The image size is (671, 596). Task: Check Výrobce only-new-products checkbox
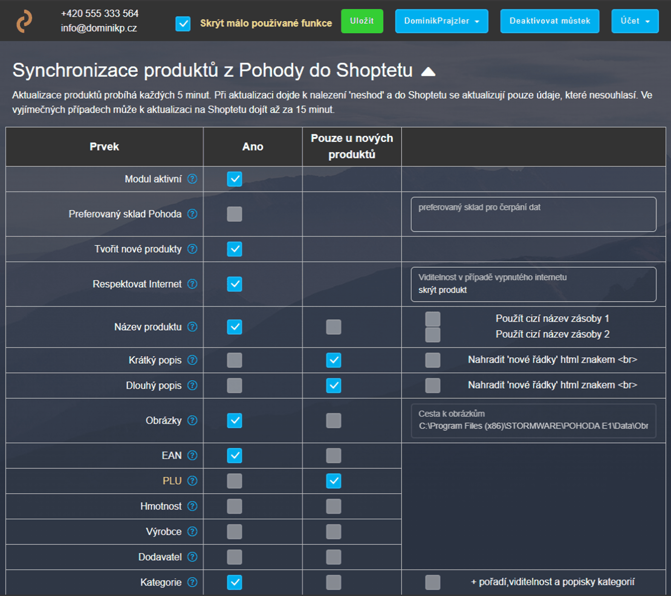tap(334, 531)
